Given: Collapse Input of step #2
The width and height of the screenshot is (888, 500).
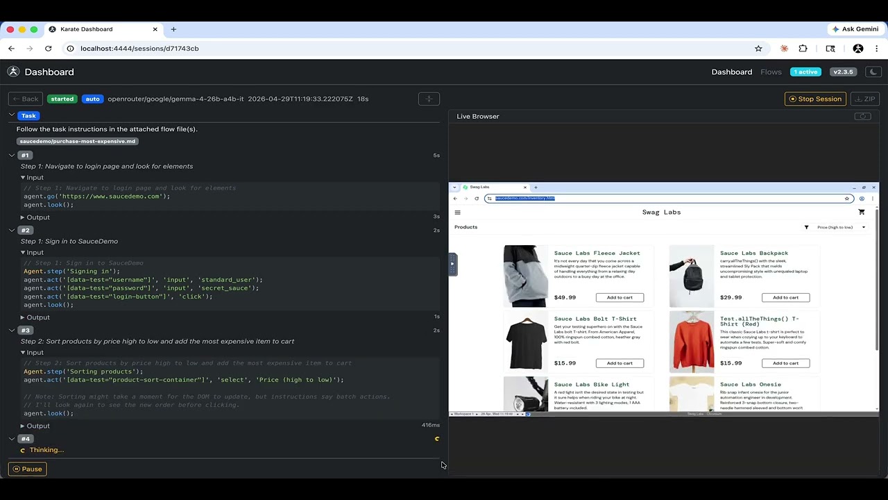Looking at the screenshot, I should [x=31, y=252].
